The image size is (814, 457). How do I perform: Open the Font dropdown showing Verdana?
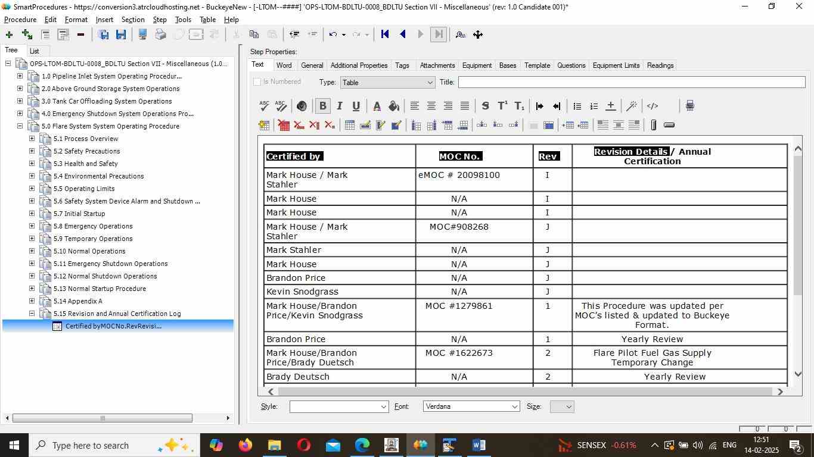[471, 406]
